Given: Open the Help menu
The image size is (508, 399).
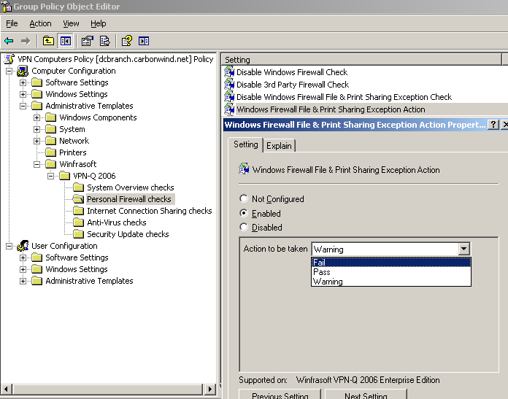Looking at the screenshot, I should (98, 23).
